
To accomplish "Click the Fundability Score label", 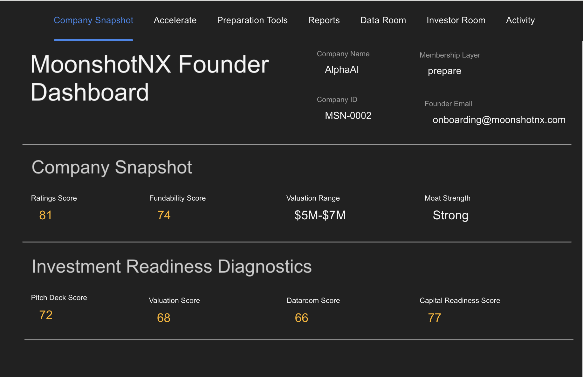I will tap(177, 198).
